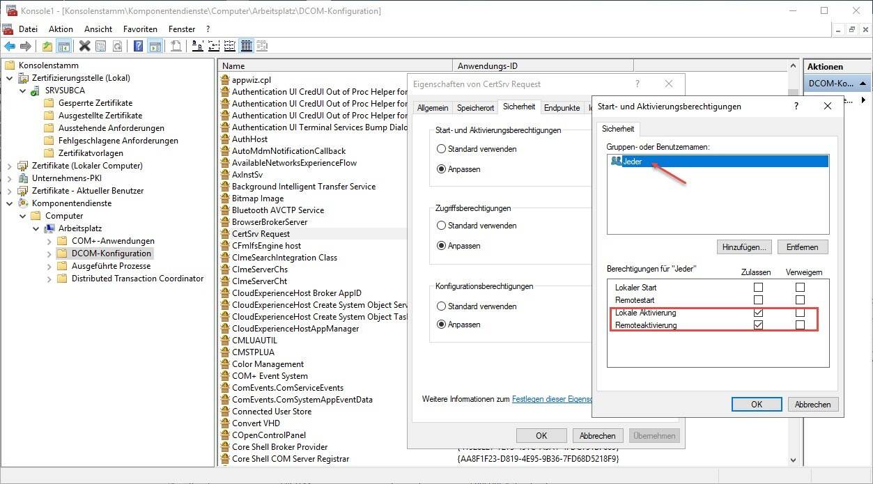Screen dimensions: 873x484
Task: Click the blue help question mark toolbar icon
Action: click(138, 47)
